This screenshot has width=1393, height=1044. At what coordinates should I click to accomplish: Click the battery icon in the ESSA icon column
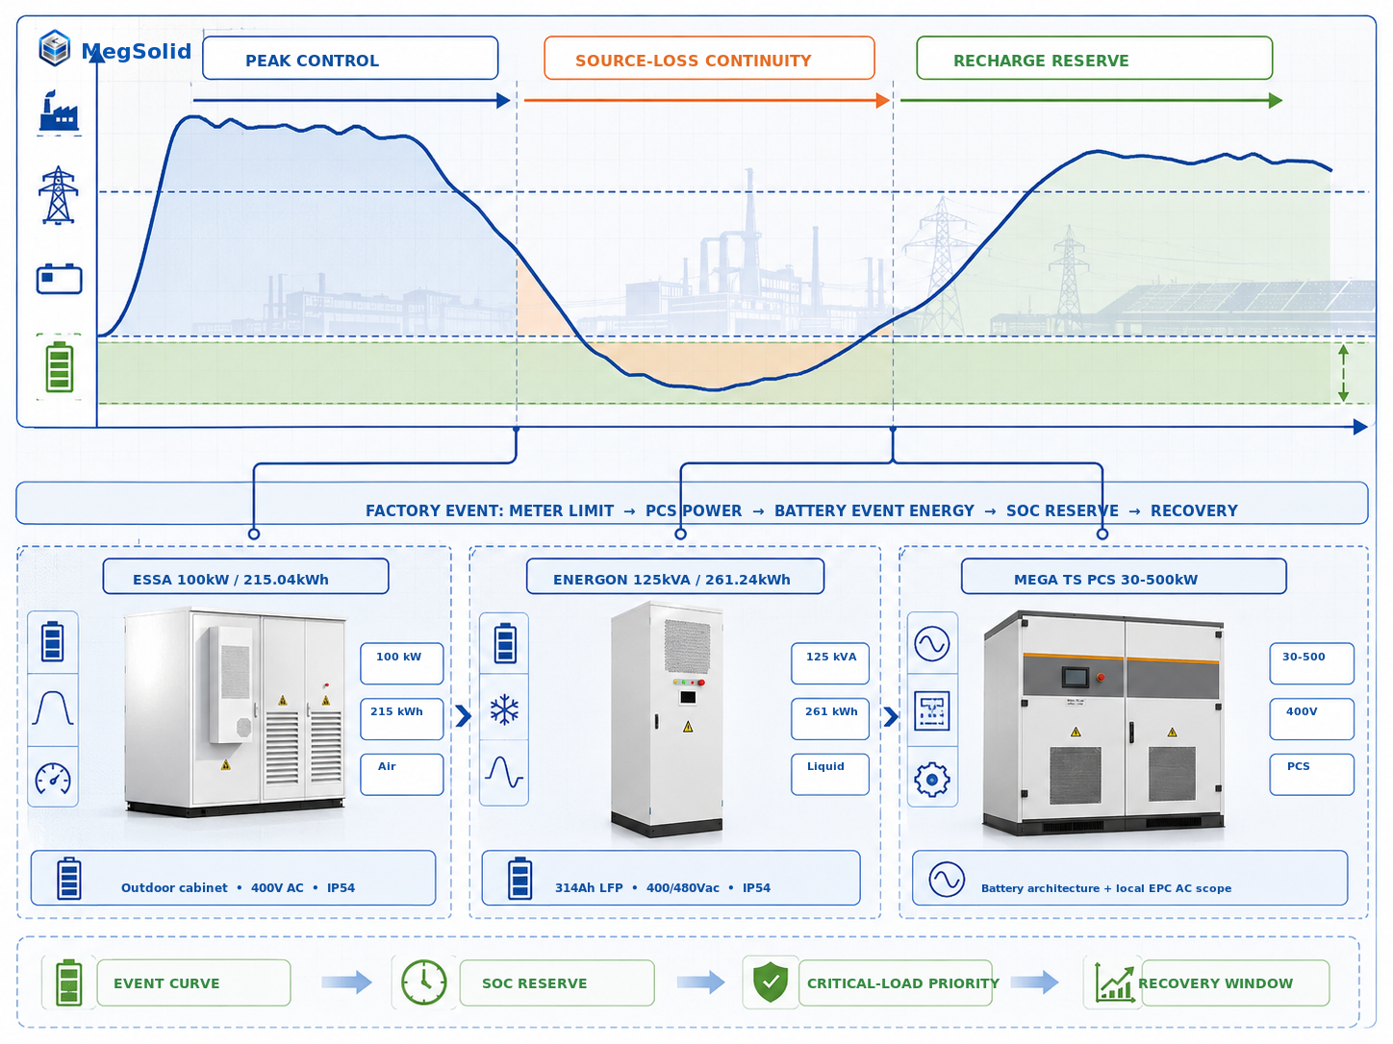click(53, 641)
